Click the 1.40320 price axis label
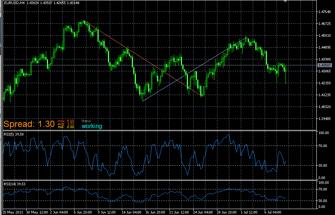The image size is (335, 215). (x=325, y=107)
